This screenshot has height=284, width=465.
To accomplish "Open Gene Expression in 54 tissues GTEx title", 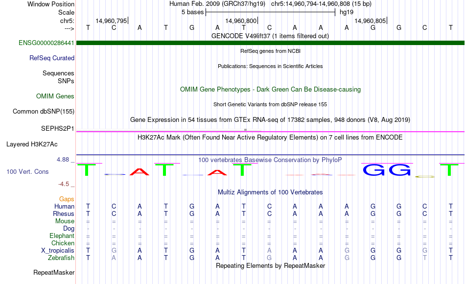I will [x=270, y=119].
